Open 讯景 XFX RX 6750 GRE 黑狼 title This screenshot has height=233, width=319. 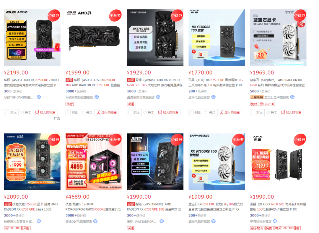click(216, 82)
